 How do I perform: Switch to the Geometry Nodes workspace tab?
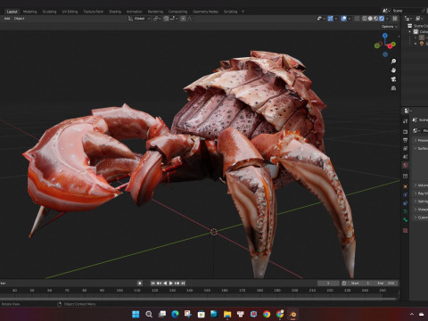tap(205, 12)
